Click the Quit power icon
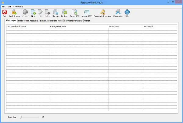Viewport: 183px width, 123px height. click(x=5, y=12)
